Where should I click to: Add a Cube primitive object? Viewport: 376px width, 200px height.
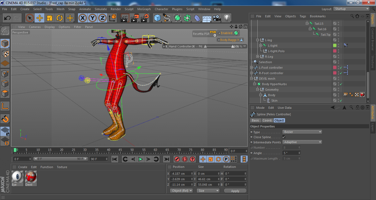tap(157, 18)
